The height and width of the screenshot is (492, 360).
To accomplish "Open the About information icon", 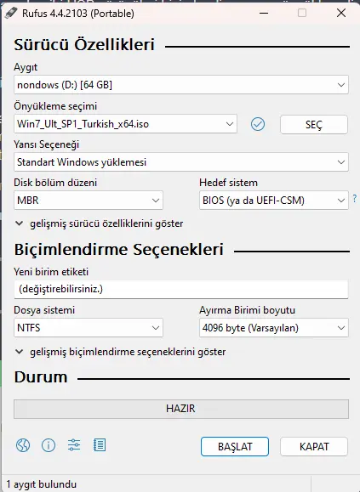I will [x=49, y=445].
